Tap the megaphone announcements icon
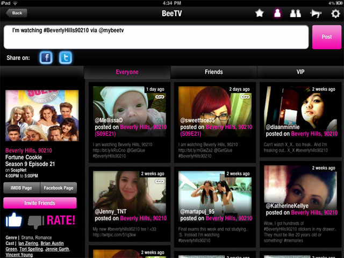Image resolution: width=344 pixels, height=258 pixels. click(316, 13)
